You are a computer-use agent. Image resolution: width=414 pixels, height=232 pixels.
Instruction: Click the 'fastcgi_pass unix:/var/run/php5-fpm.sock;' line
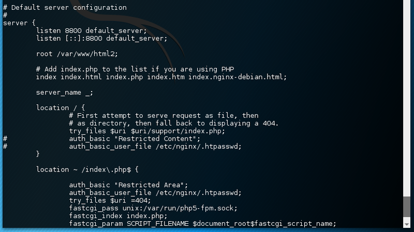point(153,208)
